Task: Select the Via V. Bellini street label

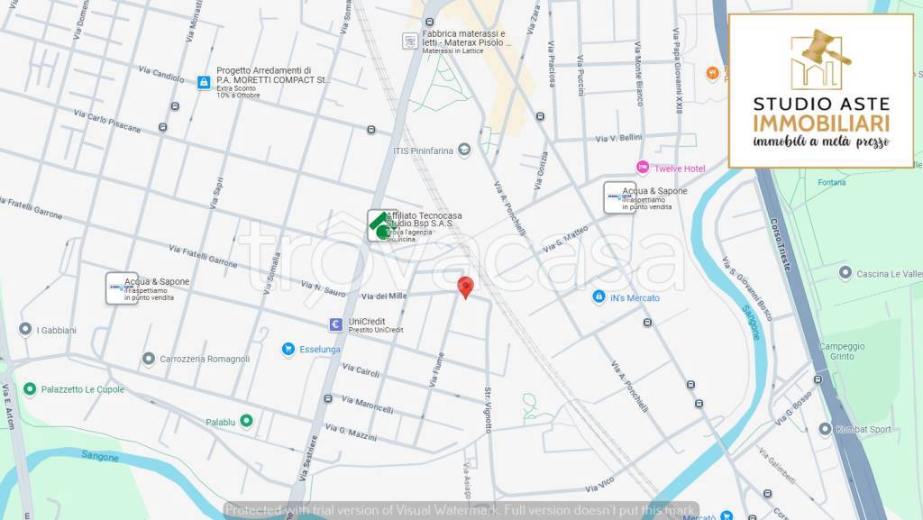Action: point(618,138)
